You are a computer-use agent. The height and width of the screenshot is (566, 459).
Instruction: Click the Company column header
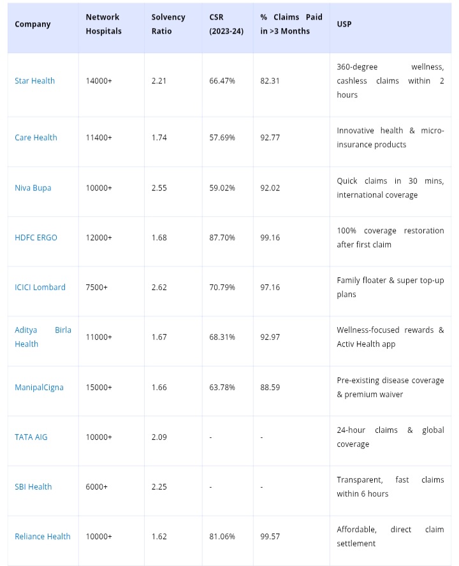33,24
